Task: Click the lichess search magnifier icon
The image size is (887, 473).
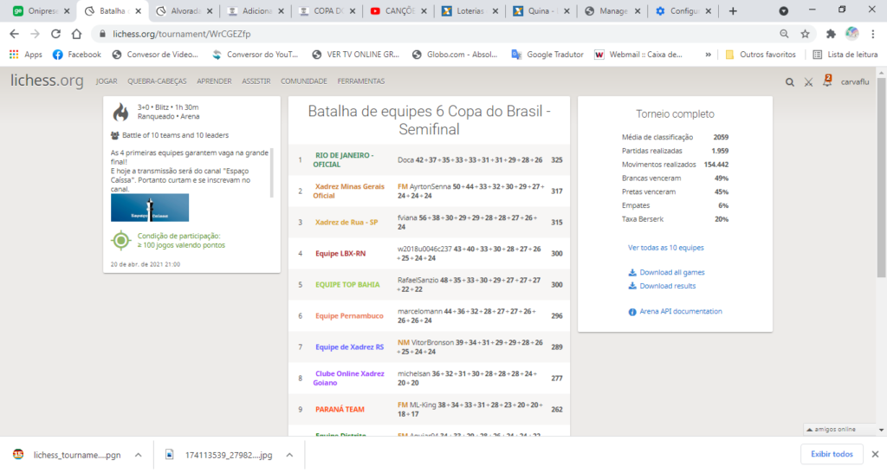Action: coord(789,81)
